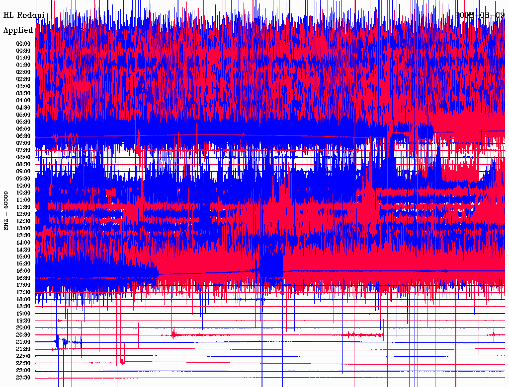
Task: Click the 22:00 time label
Action: pos(23,356)
